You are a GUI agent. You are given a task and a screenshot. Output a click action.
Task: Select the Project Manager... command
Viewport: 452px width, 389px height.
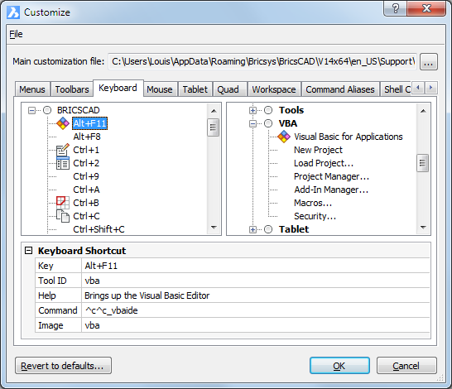[331, 176]
